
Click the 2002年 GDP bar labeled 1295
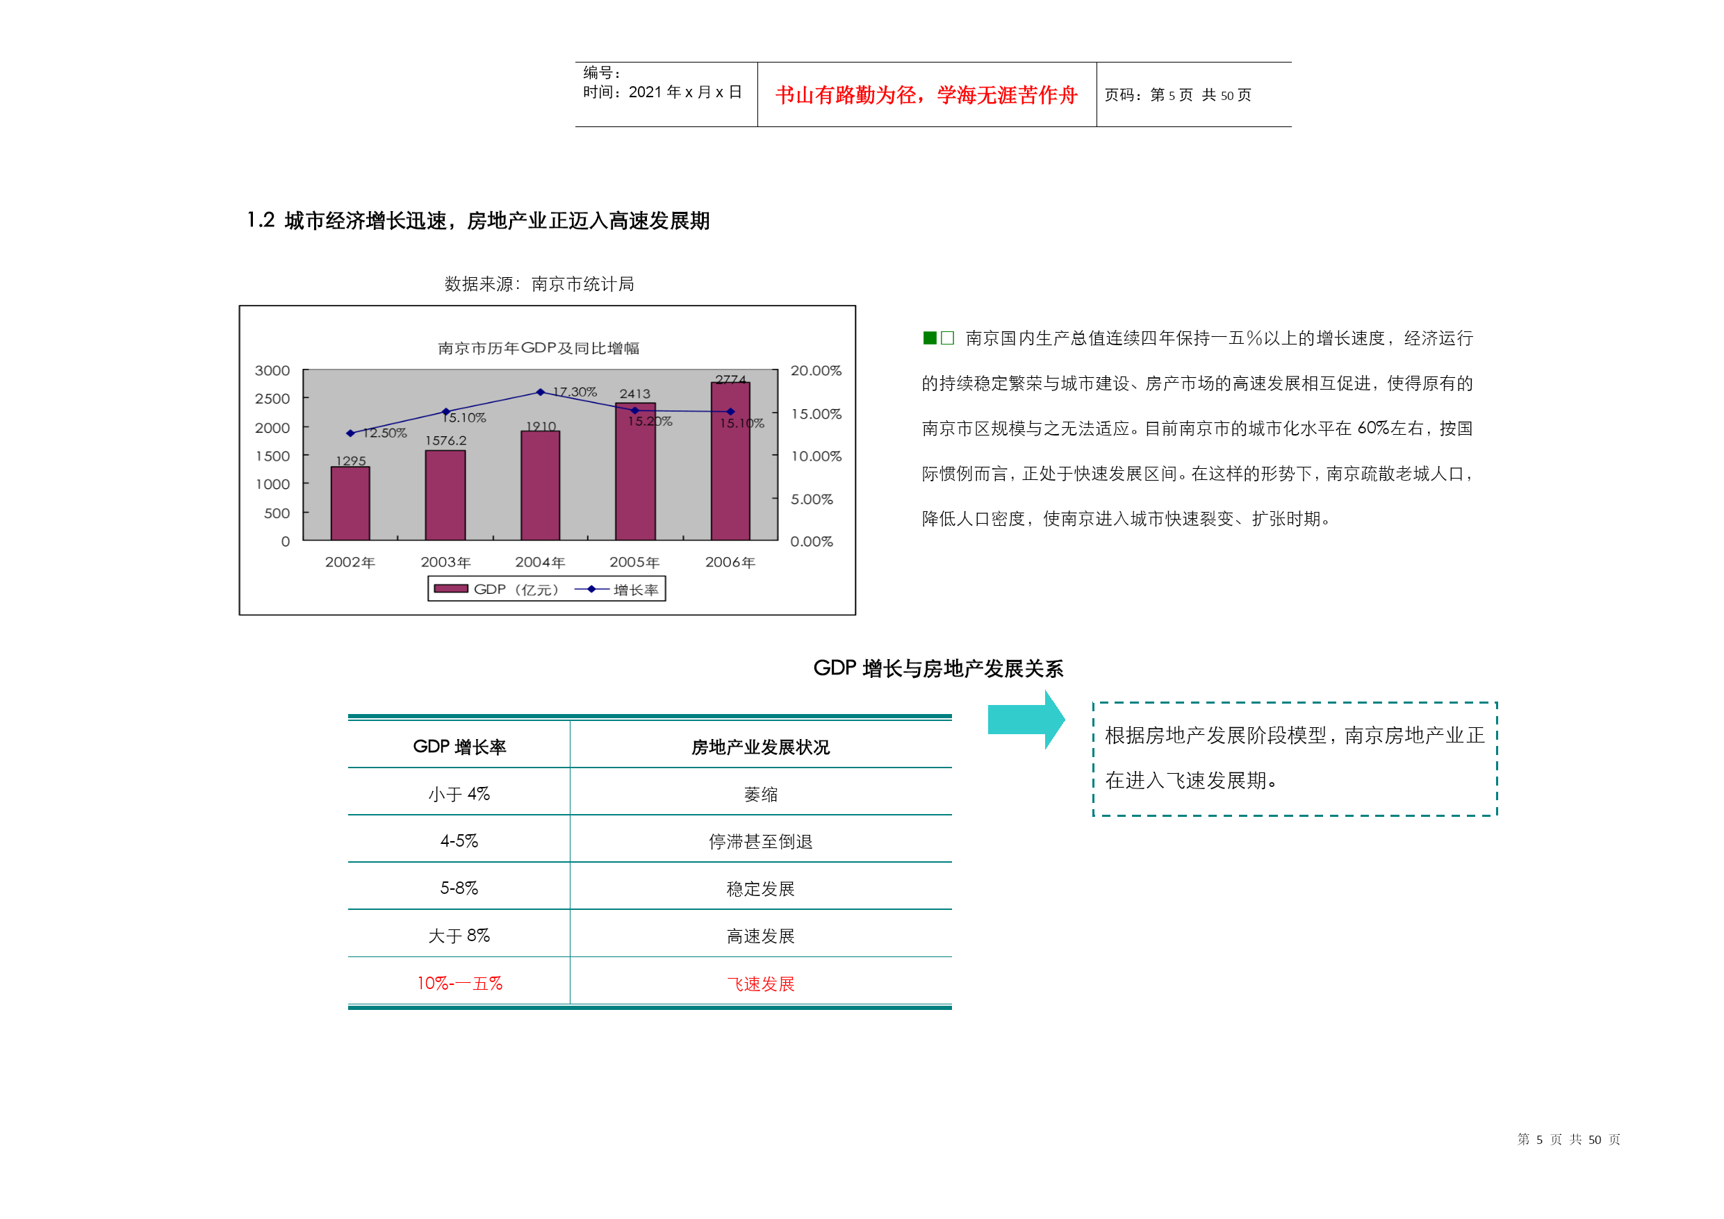(351, 504)
